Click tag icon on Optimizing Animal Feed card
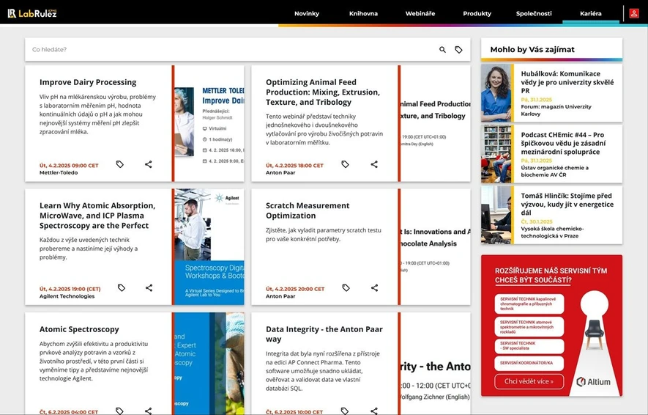 (x=345, y=164)
